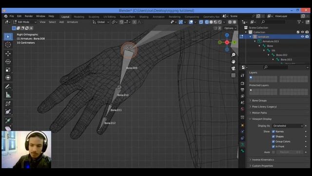Toggle camera view icon in viewport
This screenshot has width=312, height=176.
pyautogui.click(x=234, y=68)
